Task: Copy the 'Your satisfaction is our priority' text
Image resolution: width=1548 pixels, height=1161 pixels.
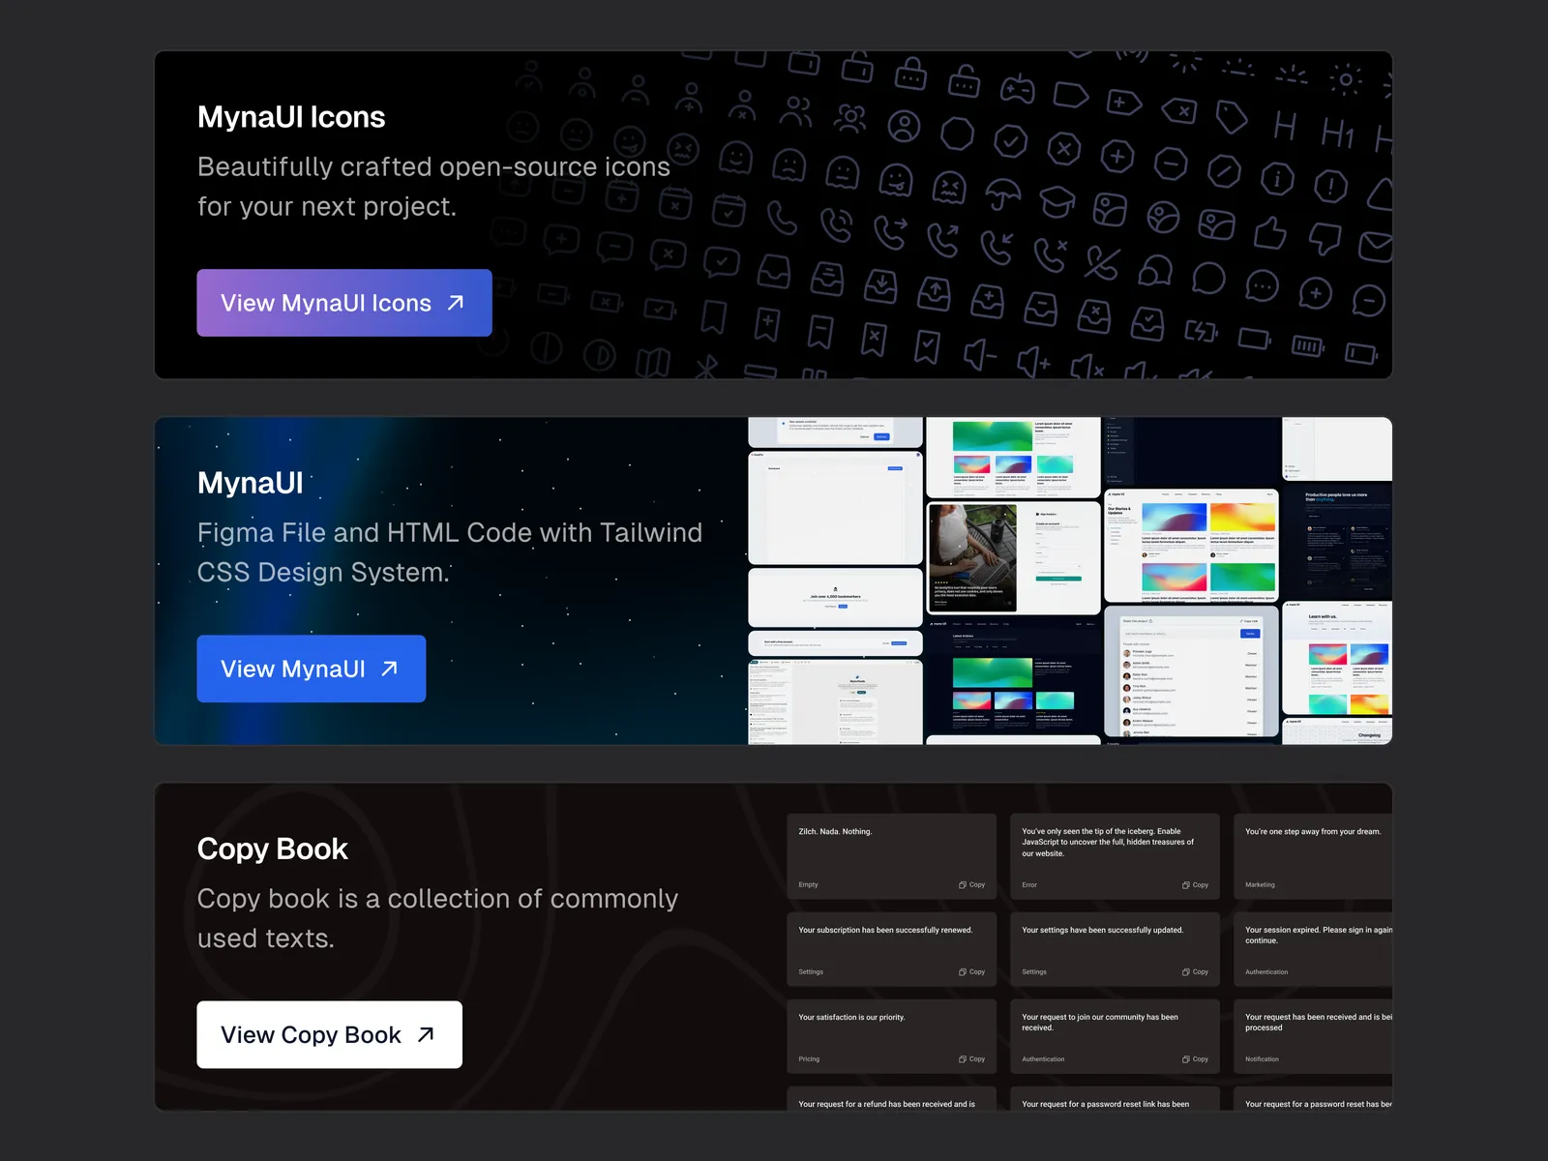Action: pyautogui.click(x=971, y=1058)
